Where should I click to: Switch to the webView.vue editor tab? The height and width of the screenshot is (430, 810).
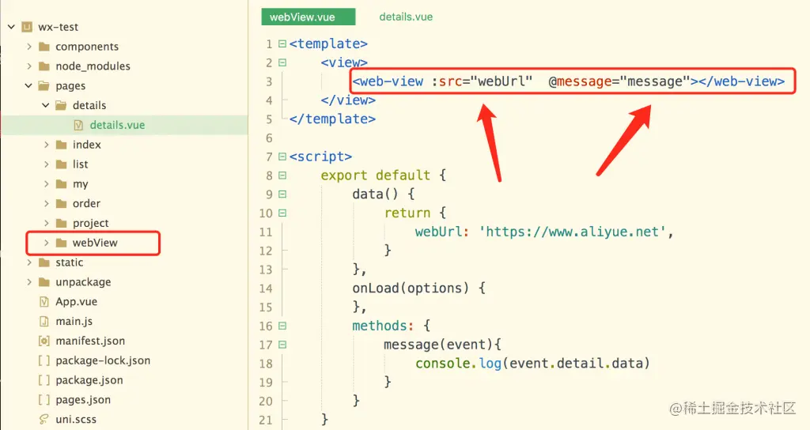308,17
